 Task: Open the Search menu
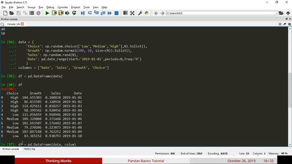pyautogui.click(x=20, y=7)
